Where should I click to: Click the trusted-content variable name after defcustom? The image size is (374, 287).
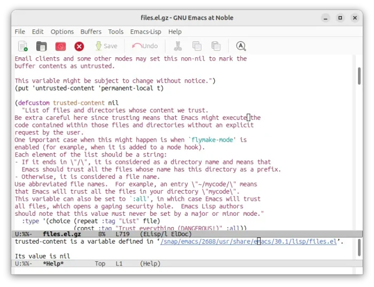click(79, 103)
